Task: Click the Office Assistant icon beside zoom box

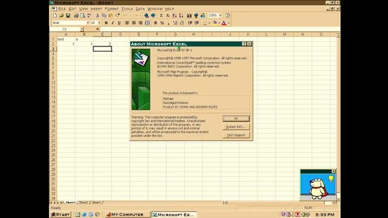Action: [227, 16]
